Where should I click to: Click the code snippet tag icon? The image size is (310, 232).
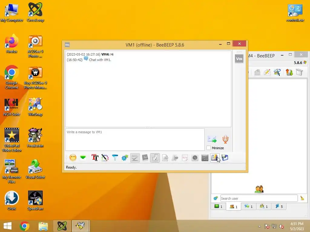pyautogui.click(x=185, y=158)
